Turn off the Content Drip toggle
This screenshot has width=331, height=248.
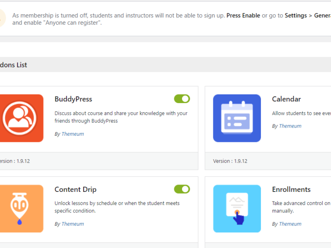(182, 189)
